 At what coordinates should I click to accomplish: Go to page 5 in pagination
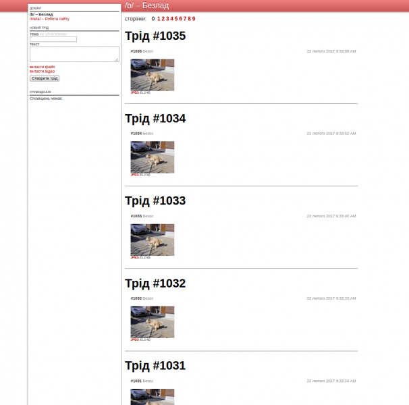click(x=176, y=19)
